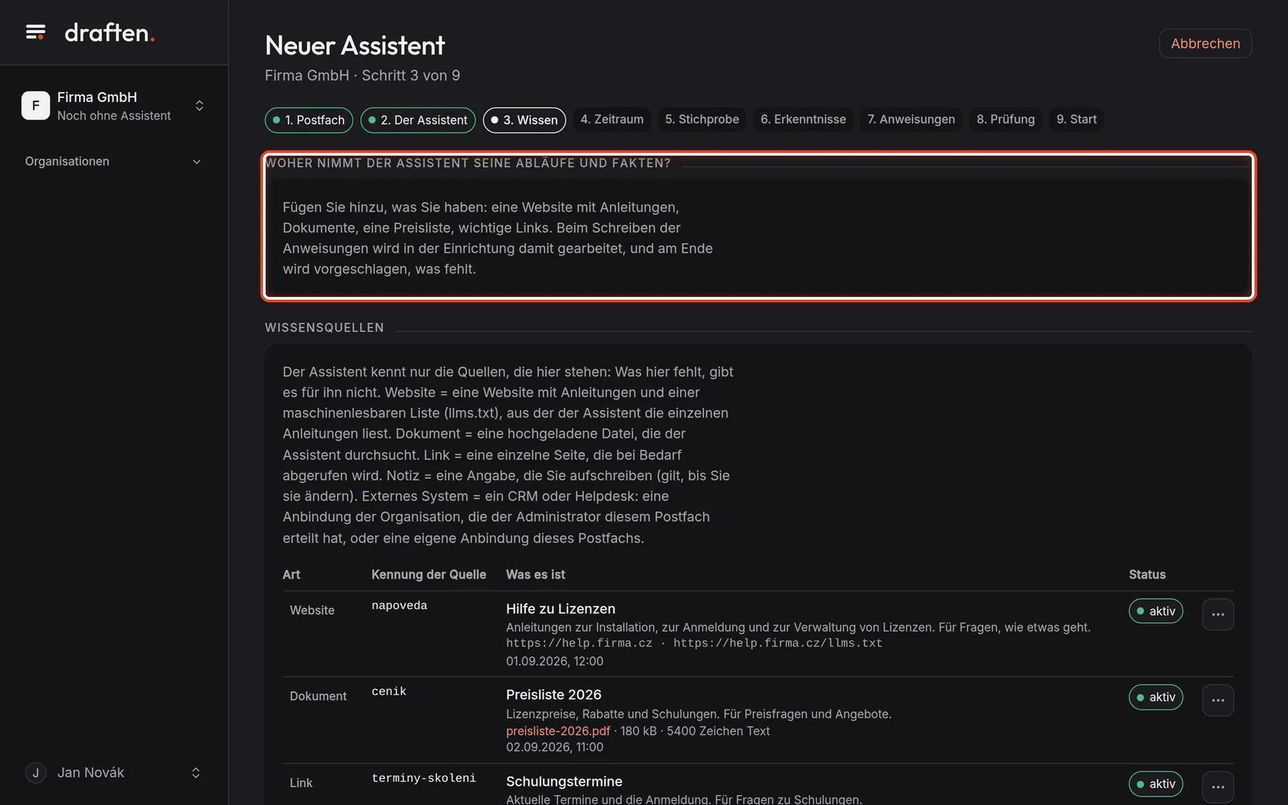Click the Abbrechen button

point(1205,44)
